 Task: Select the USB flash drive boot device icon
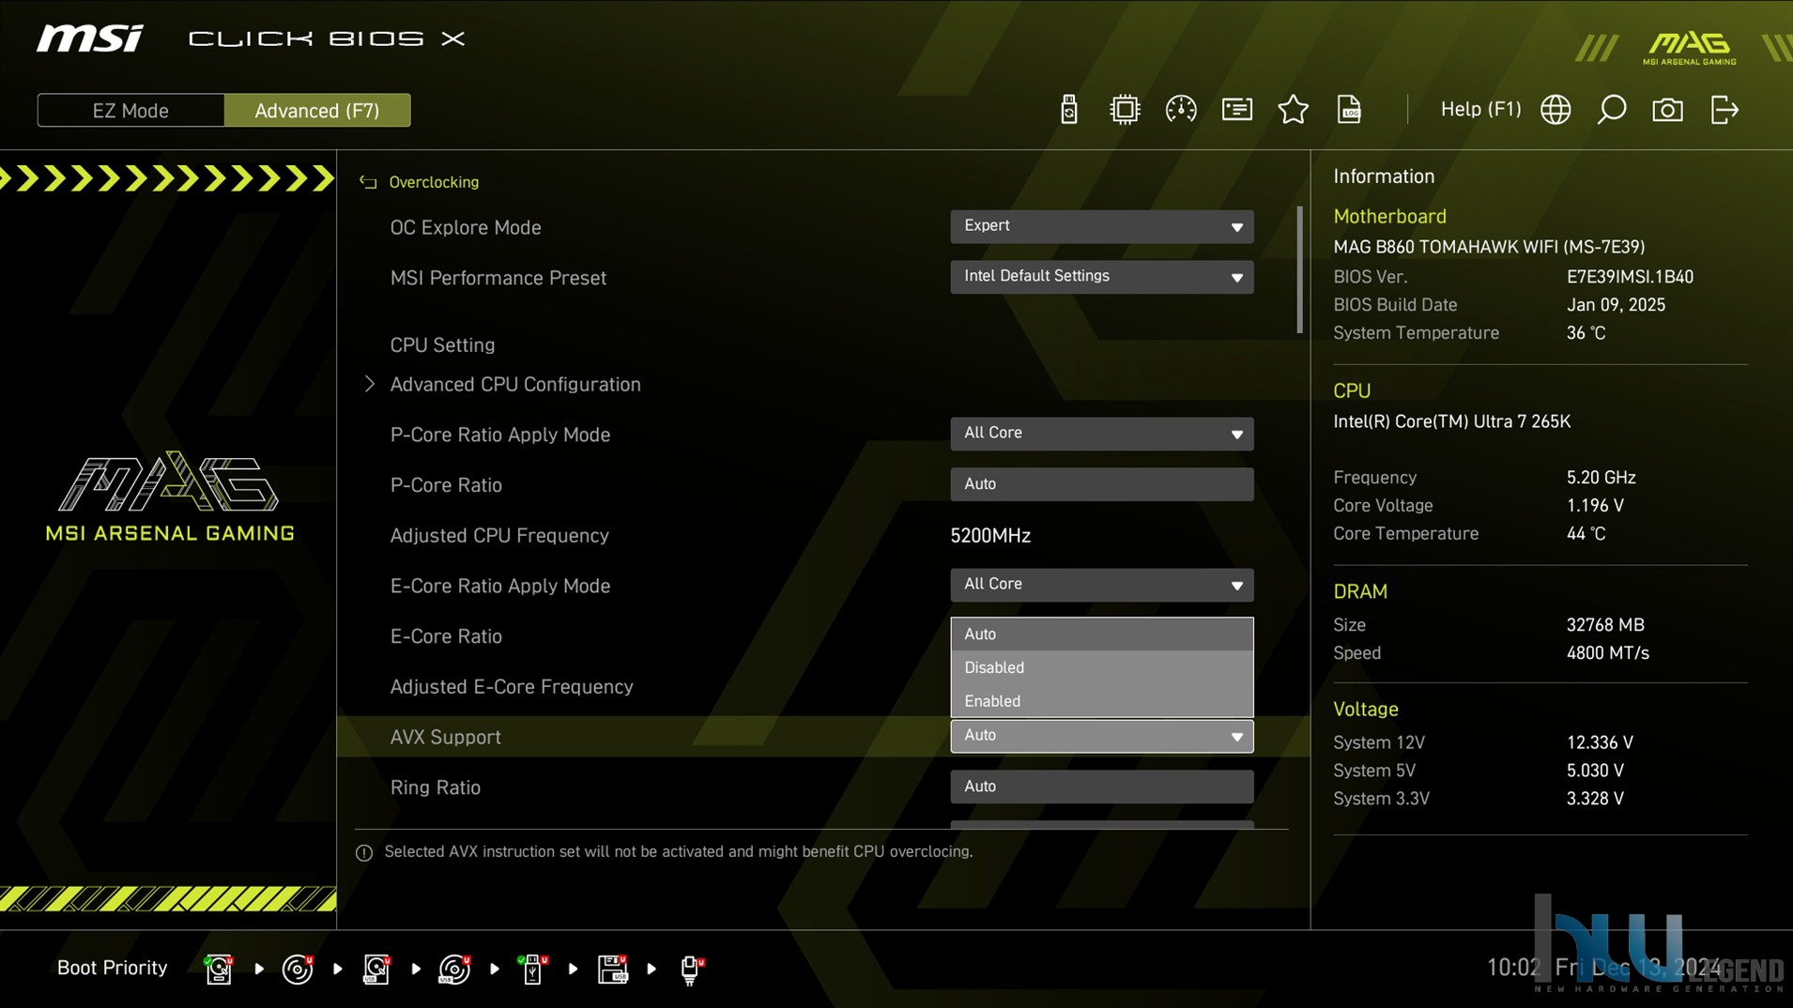click(533, 969)
